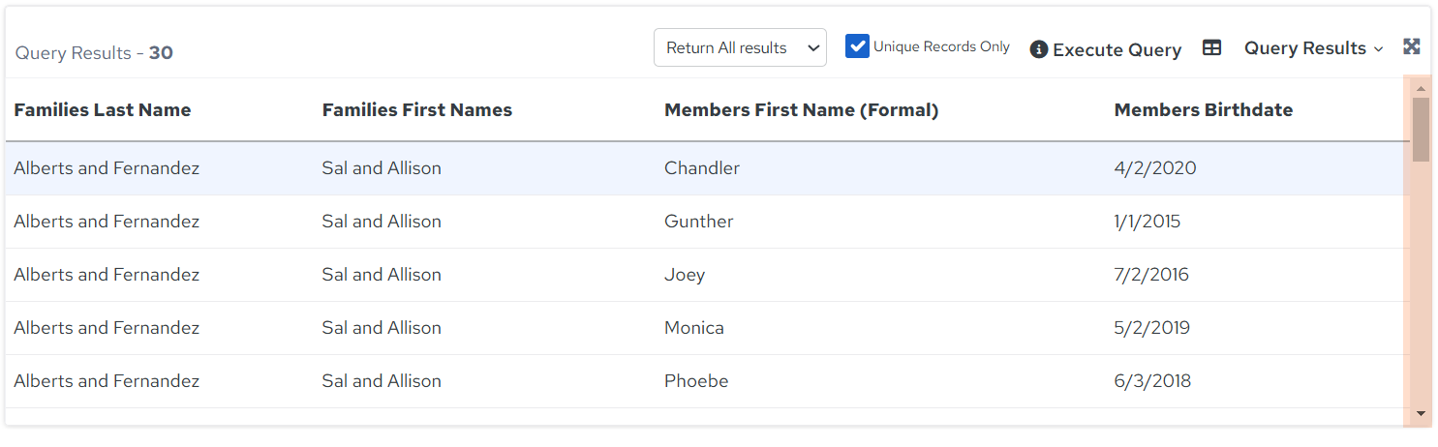Sort by Members First Name (Formal) header
This screenshot has width=1438, height=447.
(802, 110)
